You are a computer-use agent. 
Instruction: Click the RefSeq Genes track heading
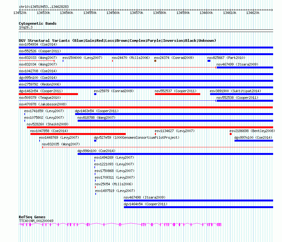coord(32,217)
